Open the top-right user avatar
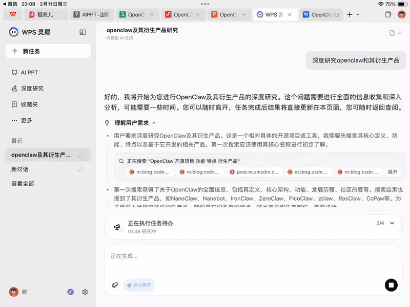The height and width of the screenshot is (307, 410). [x=401, y=15]
